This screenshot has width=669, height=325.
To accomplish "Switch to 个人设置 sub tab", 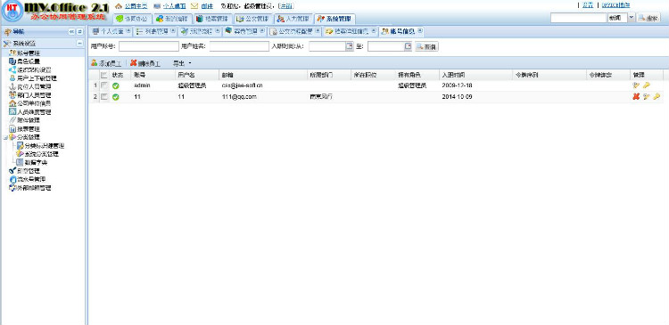I will point(112,31).
